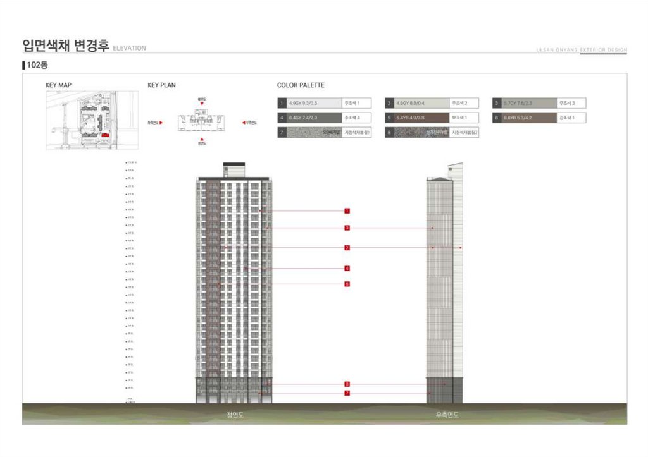Click red callout marker number 4
Screen dimensions: 648x457
pyautogui.click(x=347, y=269)
